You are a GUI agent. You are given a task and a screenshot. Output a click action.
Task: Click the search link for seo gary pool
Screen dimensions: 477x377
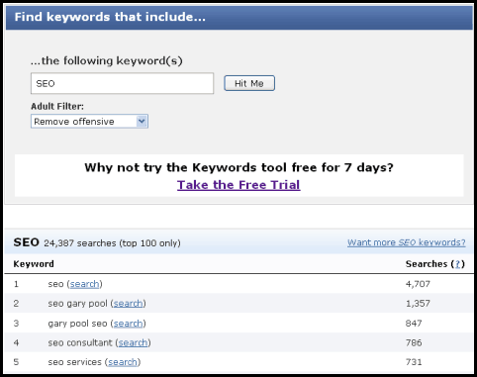pyautogui.click(x=128, y=304)
